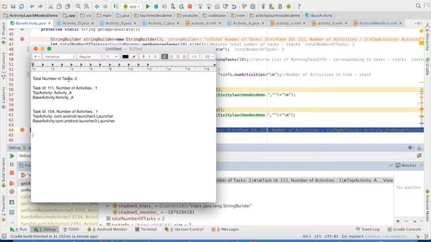Click the text highlight color button
This screenshot has width=431, height=242.
click(134, 56)
